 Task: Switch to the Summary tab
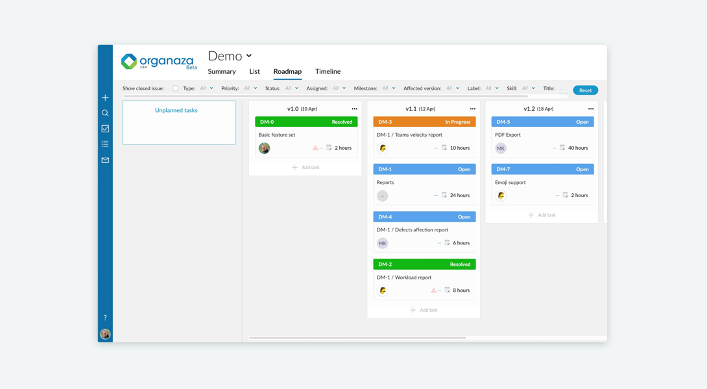point(222,71)
